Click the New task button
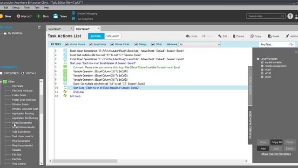This screenshot has width=298, height=168. (6, 16)
